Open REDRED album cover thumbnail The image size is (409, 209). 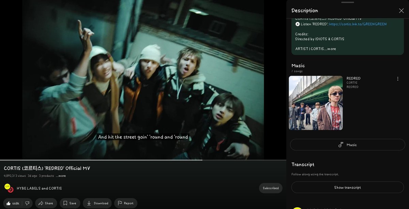coord(316,103)
